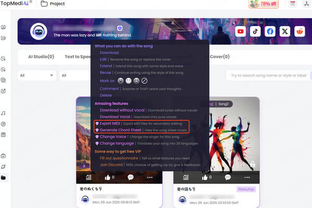This screenshot has height=208, width=312.
Task: Click the Facebook icon in banner
Action: click(270, 31)
